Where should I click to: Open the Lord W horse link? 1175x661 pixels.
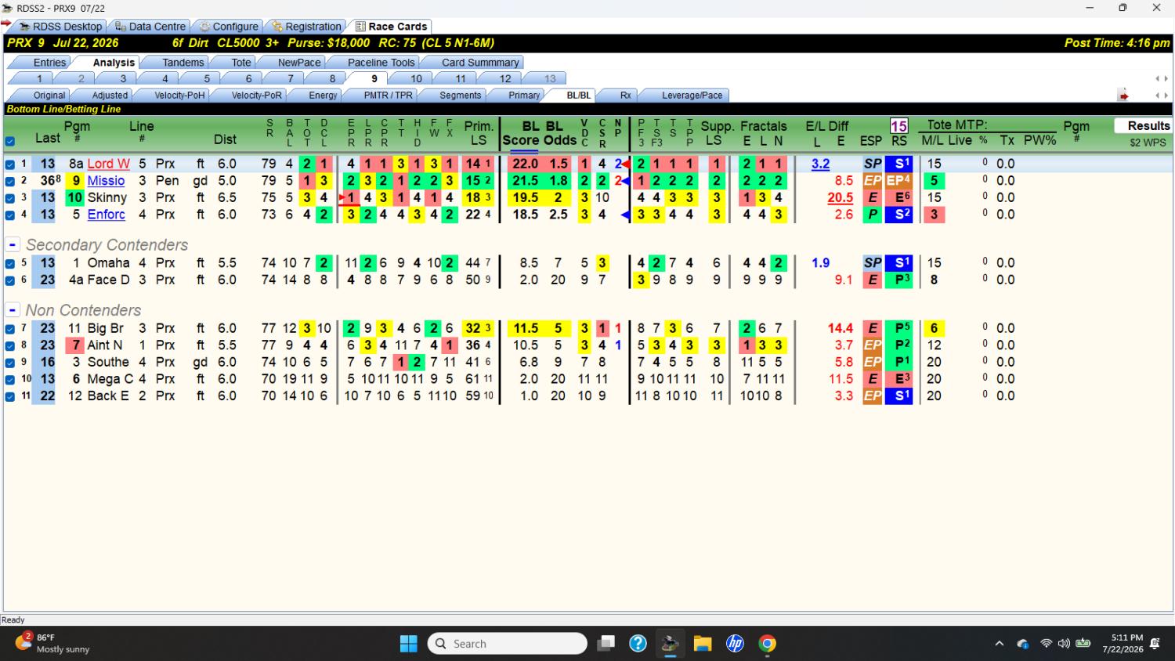point(108,164)
